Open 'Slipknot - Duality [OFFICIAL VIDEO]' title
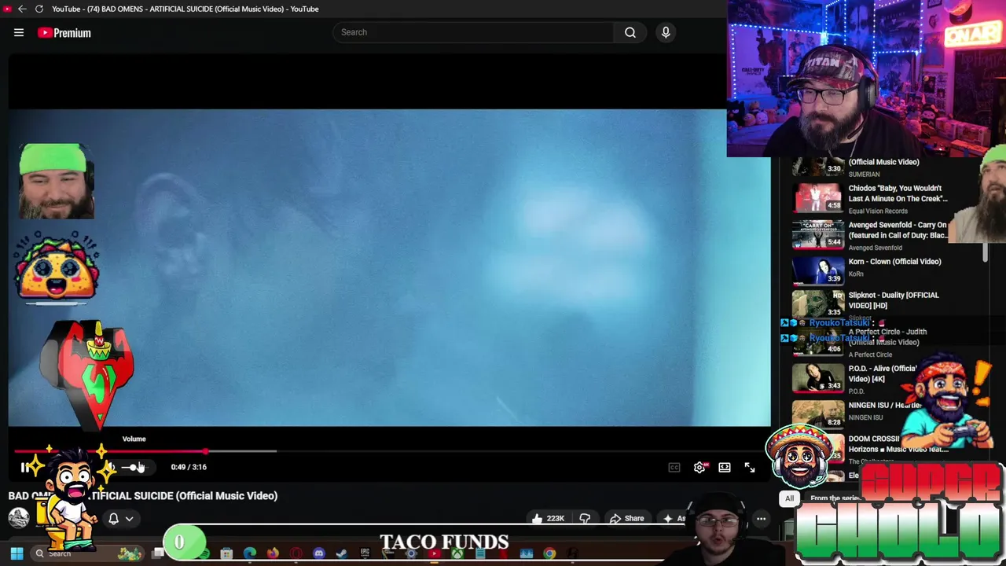This screenshot has height=566, width=1006. click(x=894, y=300)
